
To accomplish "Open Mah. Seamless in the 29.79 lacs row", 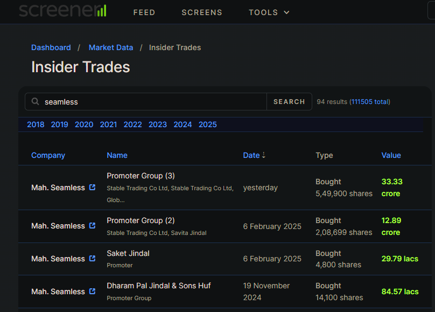I will [58, 259].
